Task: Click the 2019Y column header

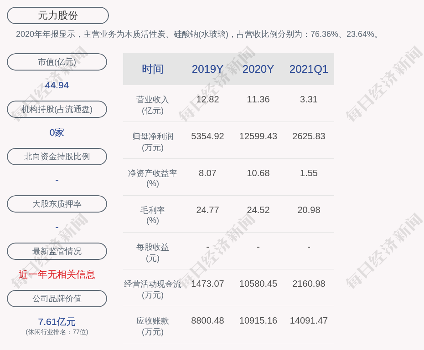Action: (x=207, y=69)
